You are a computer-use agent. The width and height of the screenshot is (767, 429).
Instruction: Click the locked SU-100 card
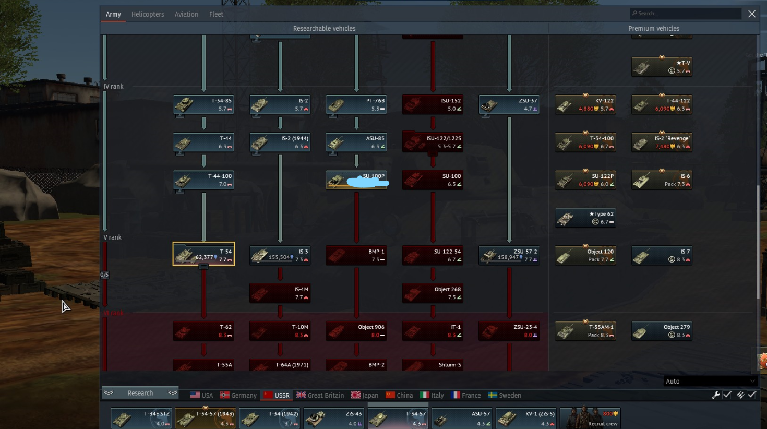(x=433, y=180)
